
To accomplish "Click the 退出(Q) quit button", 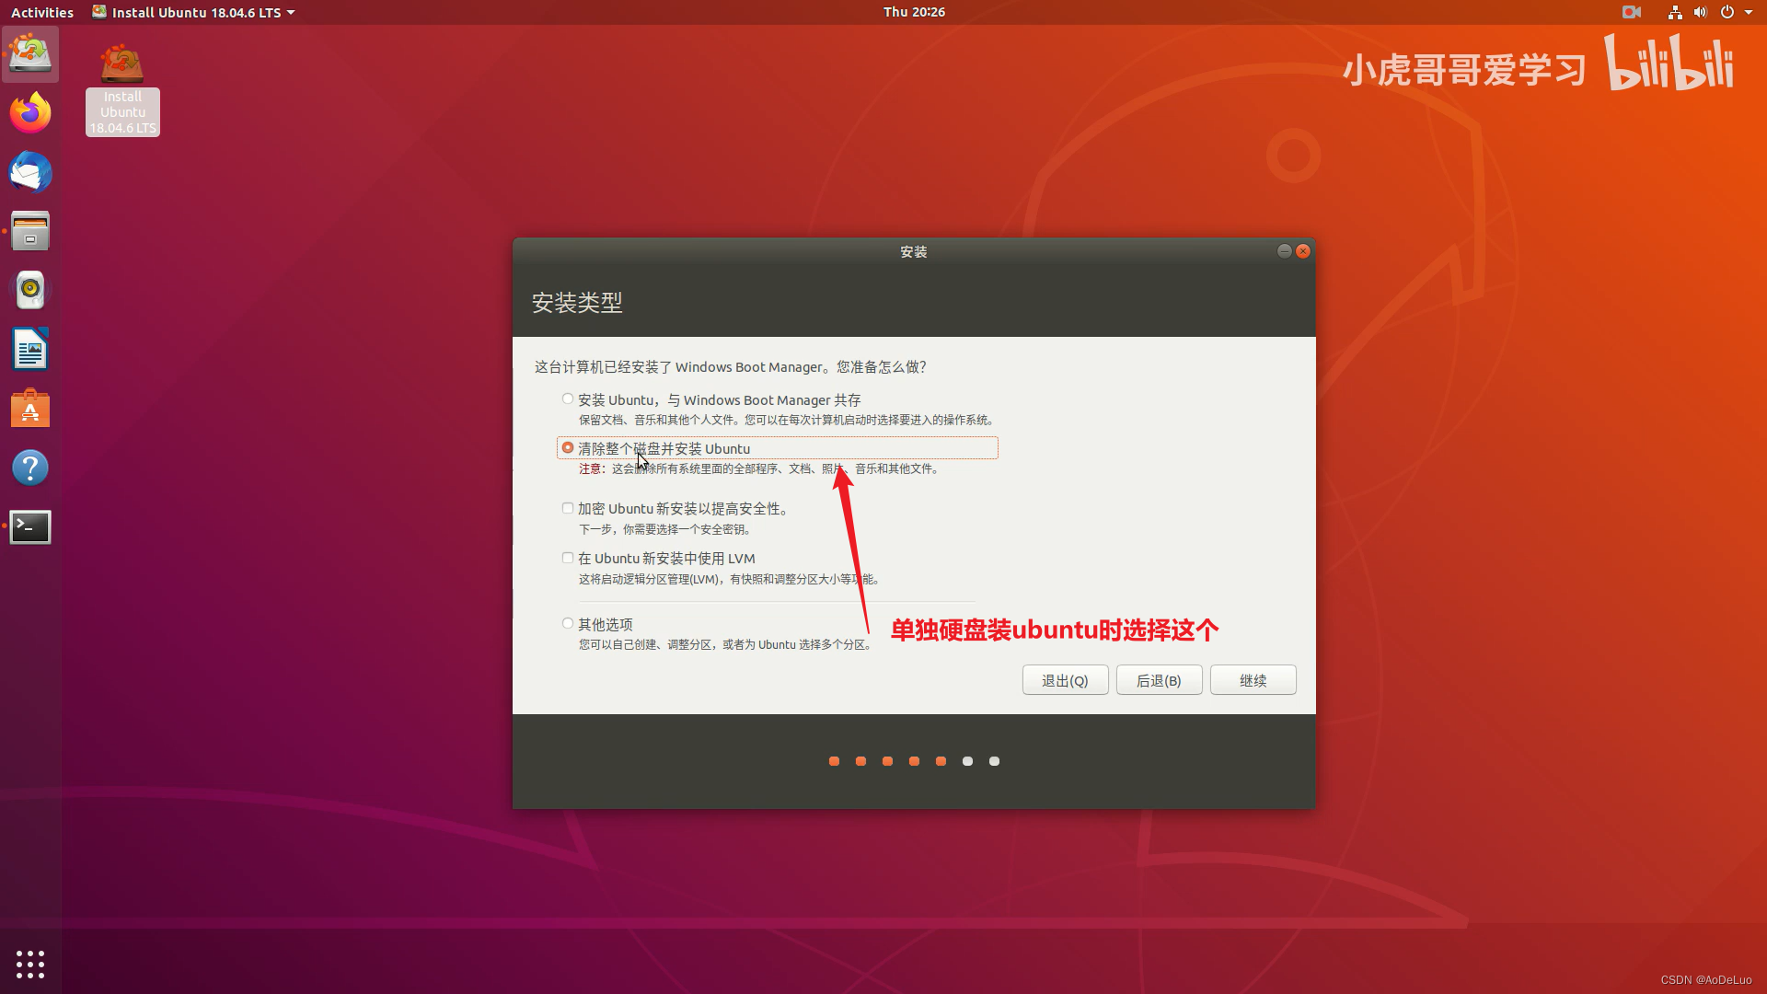I will (x=1065, y=680).
